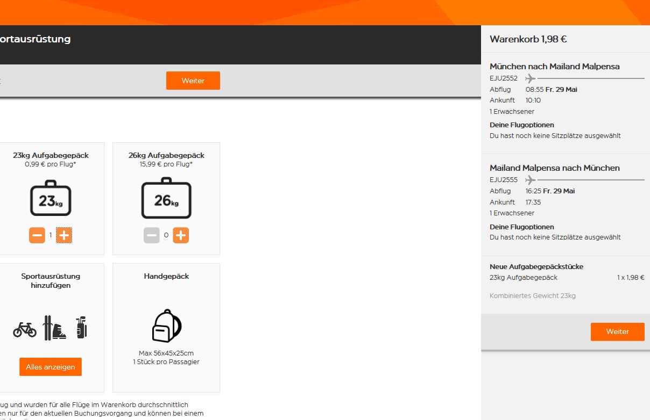Click the plane icon for flight EJU2552

pyautogui.click(x=531, y=78)
